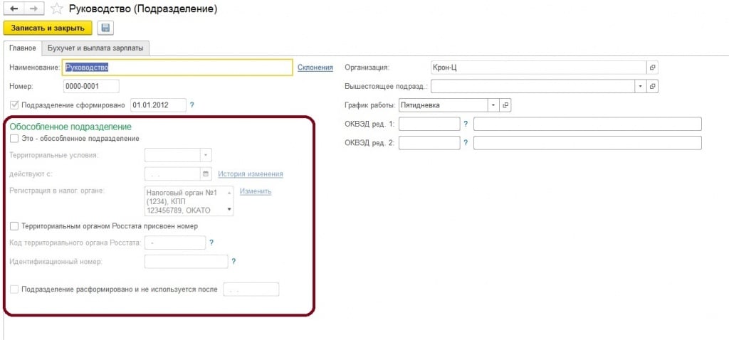The image size is (729, 340).
Task: Click into the Номер input field
Action: [x=90, y=86]
